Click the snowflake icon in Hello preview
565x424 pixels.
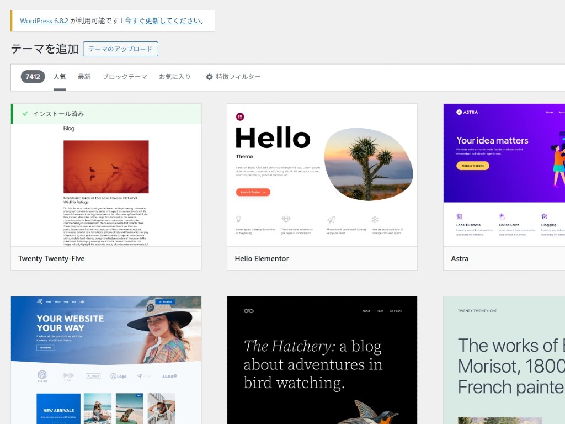coord(375,219)
